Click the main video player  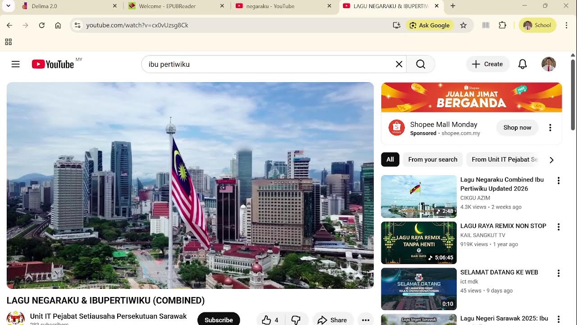[x=190, y=186]
